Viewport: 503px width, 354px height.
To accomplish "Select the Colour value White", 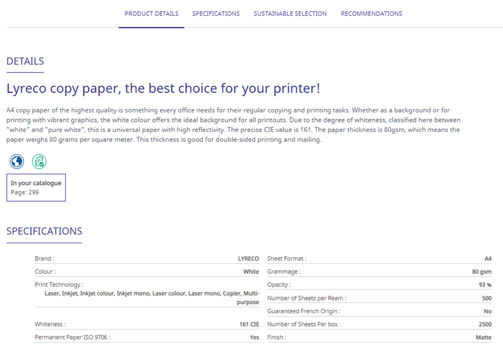I will (251, 272).
